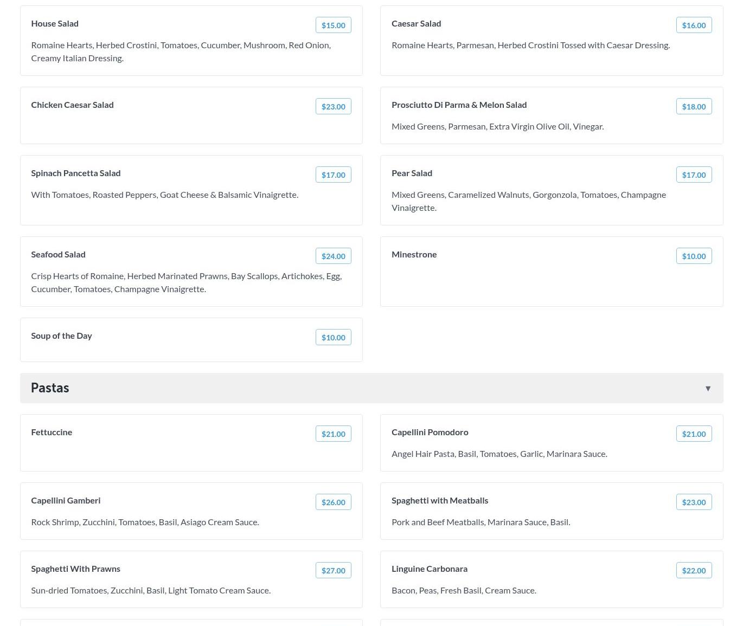Image resolution: width=743 pixels, height=626 pixels.
Task: Click Capellini Pomodoro $21.00 price
Action: pyautogui.click(x=694, y=434)
